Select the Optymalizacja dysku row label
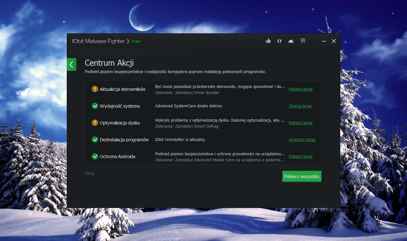This screenshot has width=407, height=241. click(120, 123)
